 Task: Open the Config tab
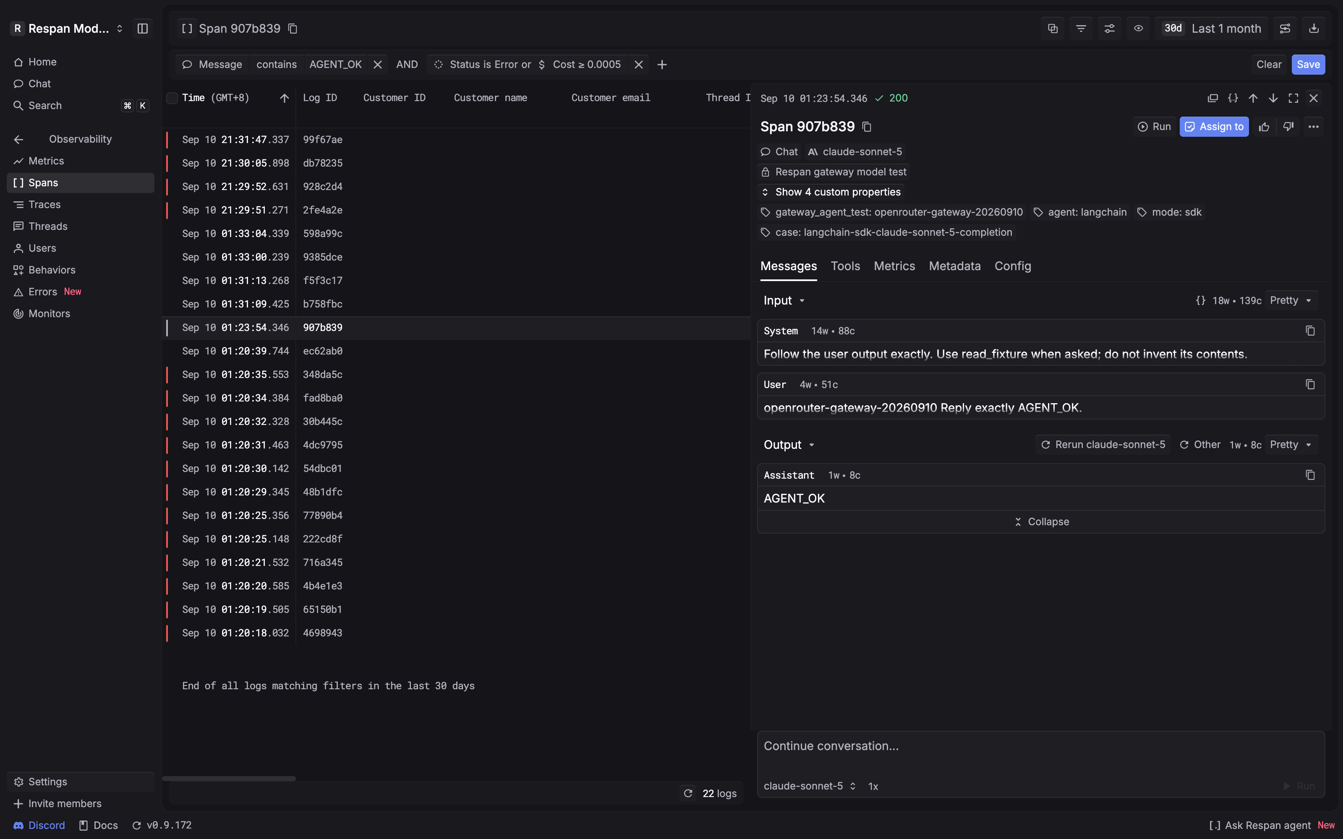coord(1012,266)
